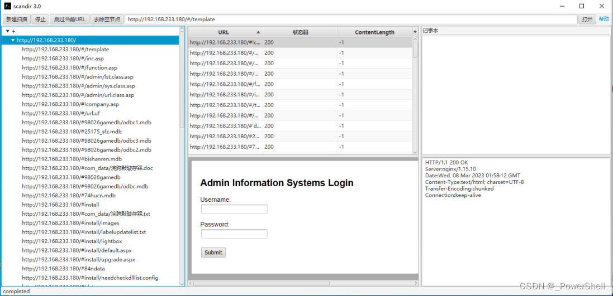
Task: Open the + column menu button in table
Action: click(x=415, y=32)
